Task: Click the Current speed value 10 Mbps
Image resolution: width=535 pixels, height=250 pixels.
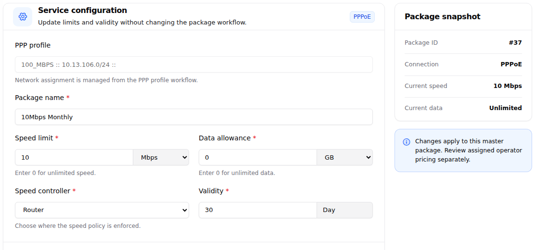Action: pos(508,86)
